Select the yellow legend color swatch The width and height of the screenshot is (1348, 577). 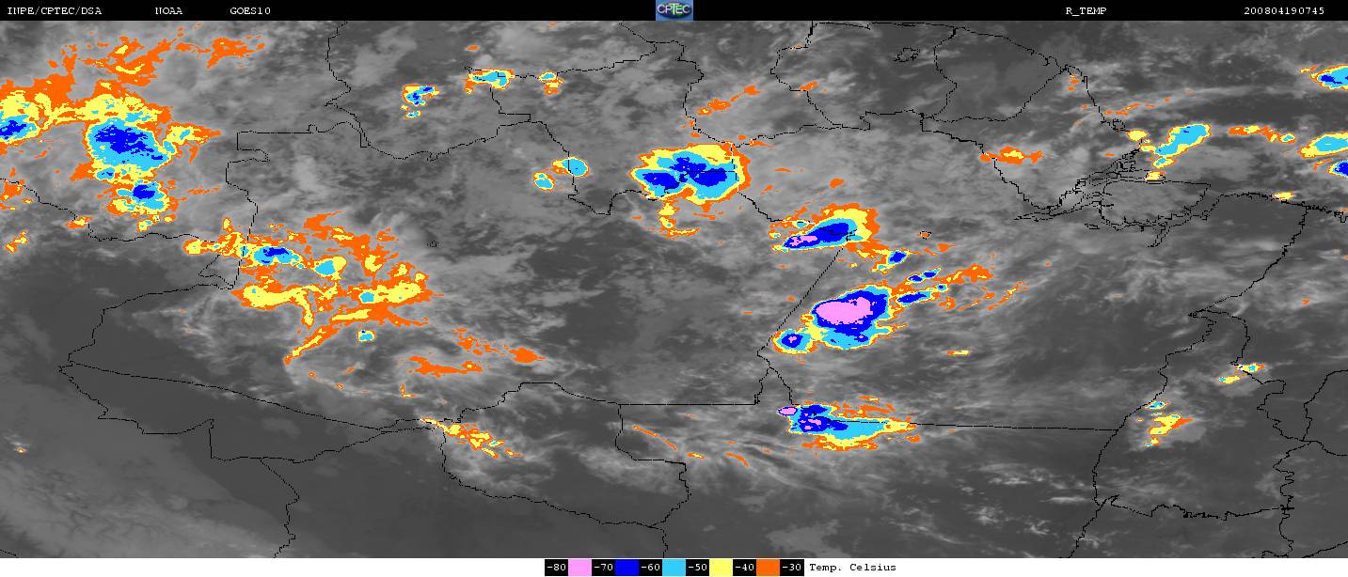(x=721, y=568)
